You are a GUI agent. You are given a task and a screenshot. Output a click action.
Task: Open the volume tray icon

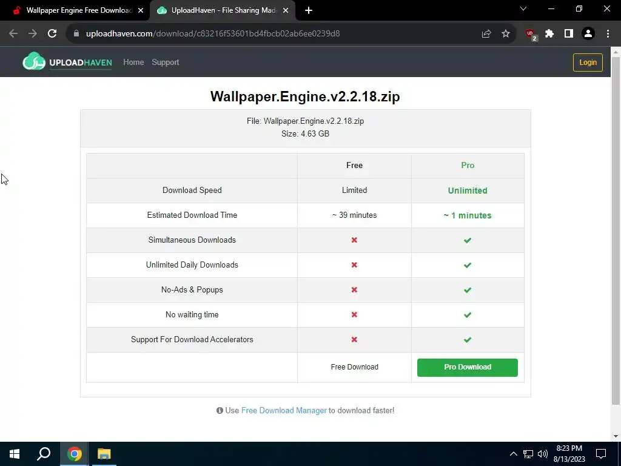(543, 454)
